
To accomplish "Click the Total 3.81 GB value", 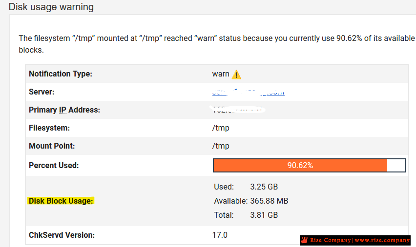I will pyautogui.click(x=264, y=215).
